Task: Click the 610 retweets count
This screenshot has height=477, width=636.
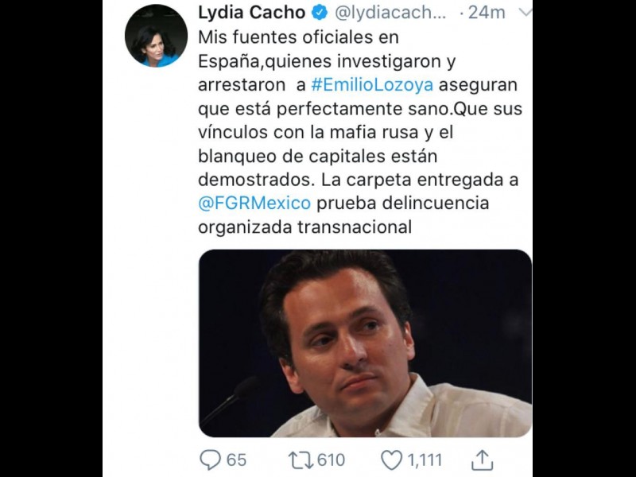Action: click(331, 460)
